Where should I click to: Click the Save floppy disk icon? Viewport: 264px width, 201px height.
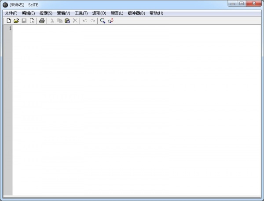click(x=24, y=21)
